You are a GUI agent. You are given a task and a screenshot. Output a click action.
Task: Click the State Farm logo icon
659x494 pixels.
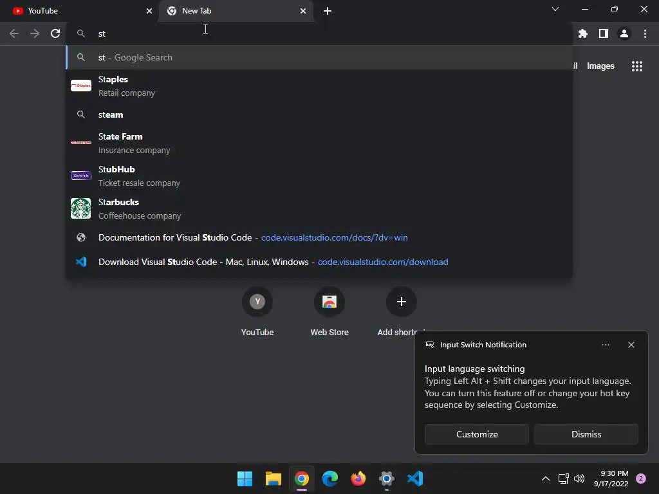coord(80,143)
